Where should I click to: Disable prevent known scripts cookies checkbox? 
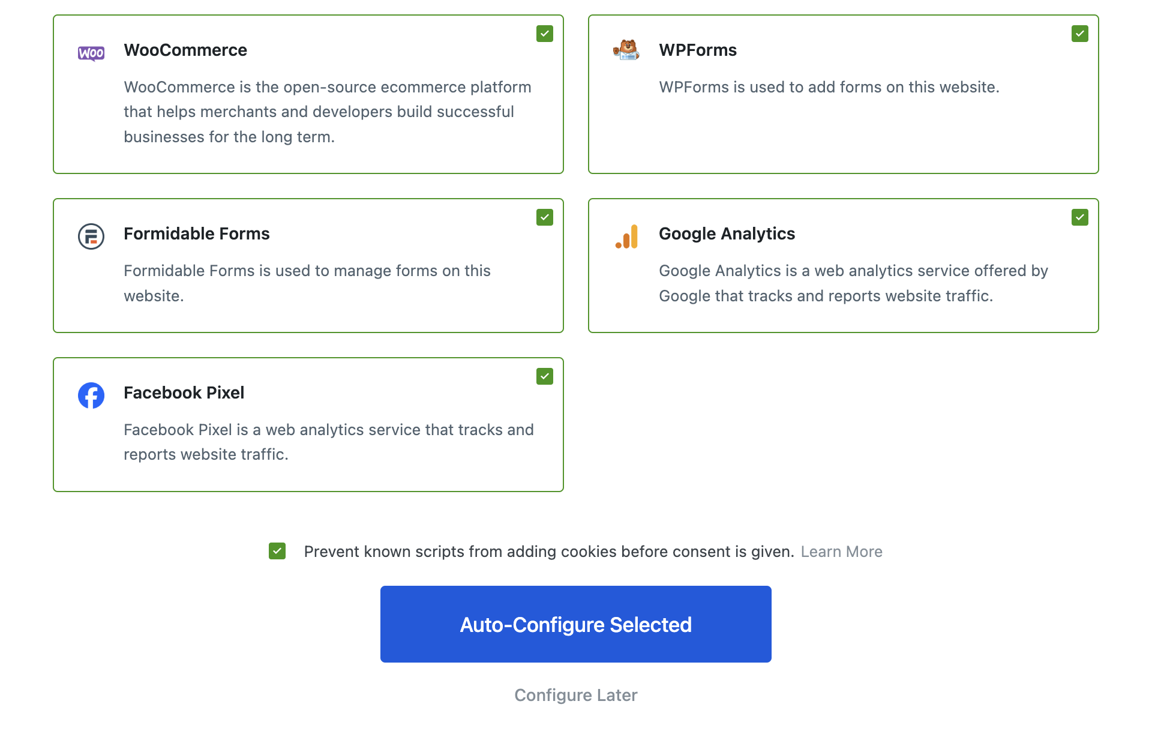click(277, 551)
